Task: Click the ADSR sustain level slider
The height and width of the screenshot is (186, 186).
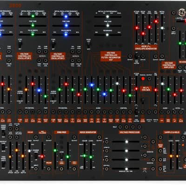Action: click(149, 29)
